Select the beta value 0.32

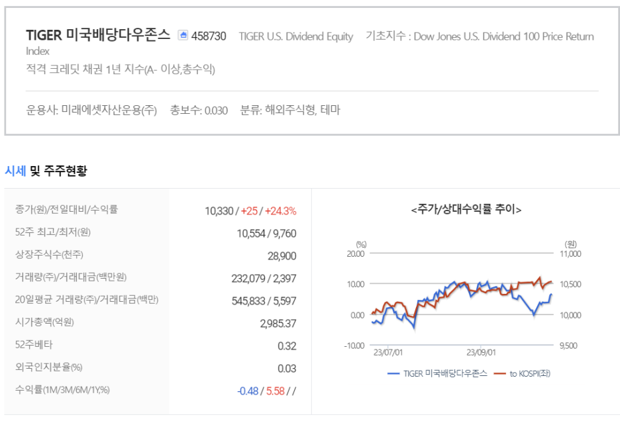click(x=287, y=346)
